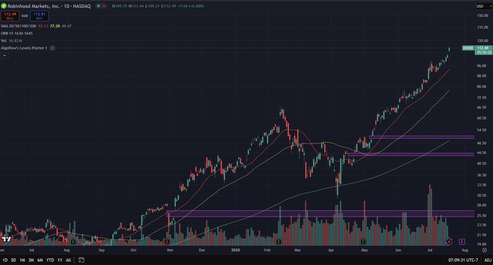Viewport: 493px width, 265px height.
Task: Set time range to 6M
Action: 40,260
